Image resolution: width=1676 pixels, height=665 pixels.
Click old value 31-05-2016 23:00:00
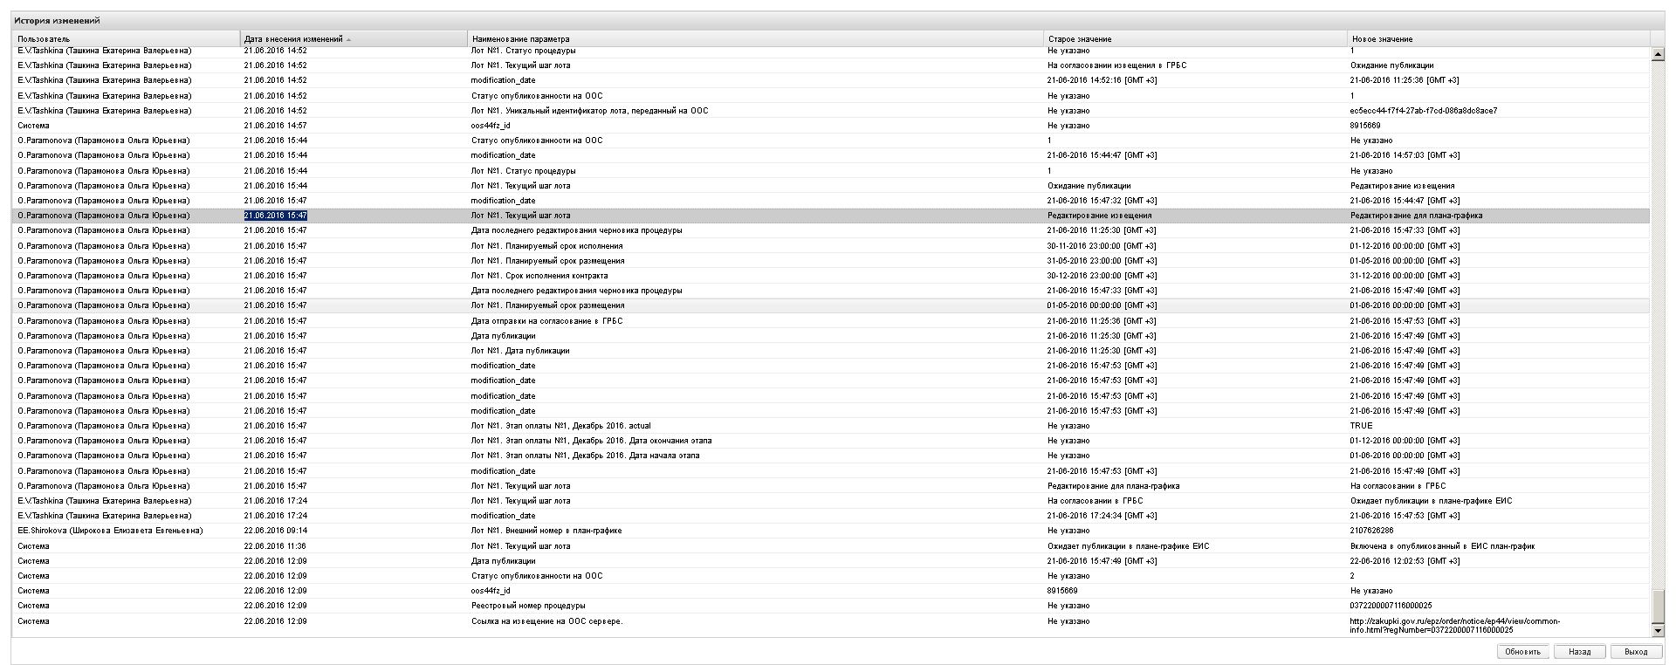[x=1102, y=261]
